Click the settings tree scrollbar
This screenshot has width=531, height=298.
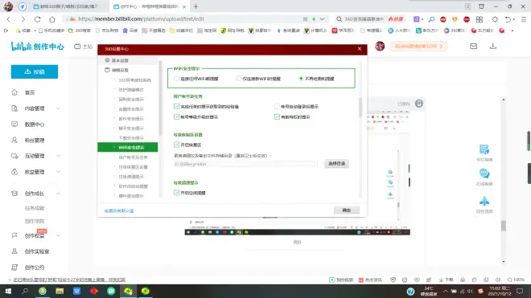pos(160,98)
